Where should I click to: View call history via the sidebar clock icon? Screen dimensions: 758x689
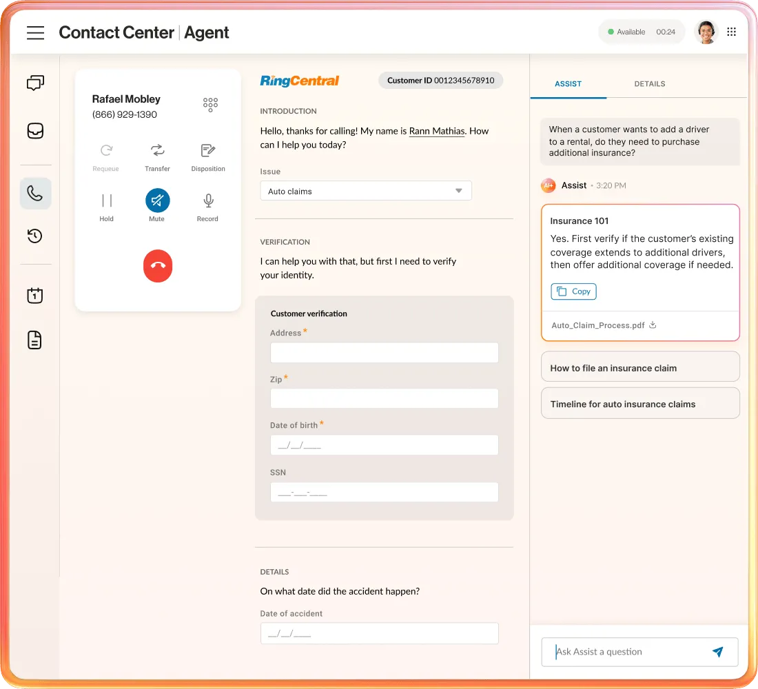click(35, 236)
